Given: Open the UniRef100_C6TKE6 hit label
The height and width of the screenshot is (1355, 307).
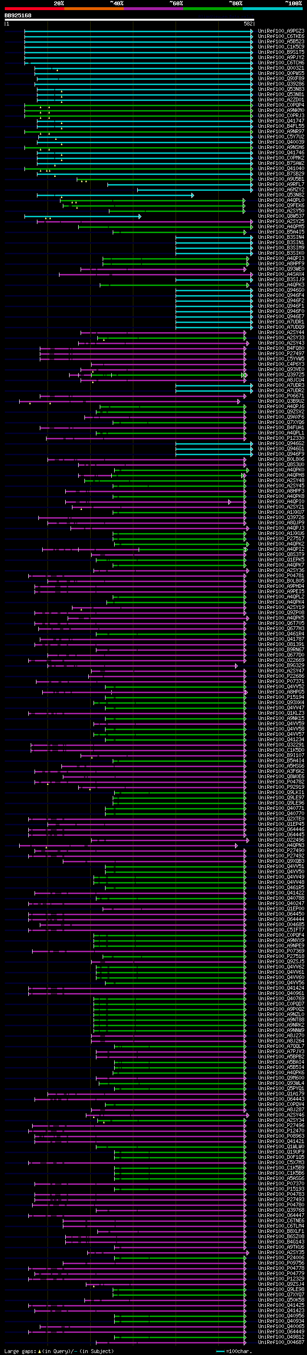Looking at the screenshot, I should pyautogui.click(x=281, y=37).
